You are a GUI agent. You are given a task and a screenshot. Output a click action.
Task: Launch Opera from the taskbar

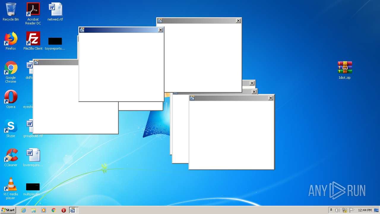pyautogui.click(x=64, y=210)
